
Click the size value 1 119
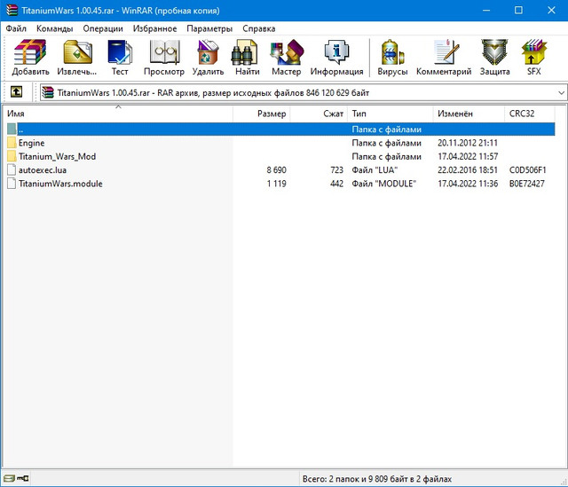pos(276,184)
